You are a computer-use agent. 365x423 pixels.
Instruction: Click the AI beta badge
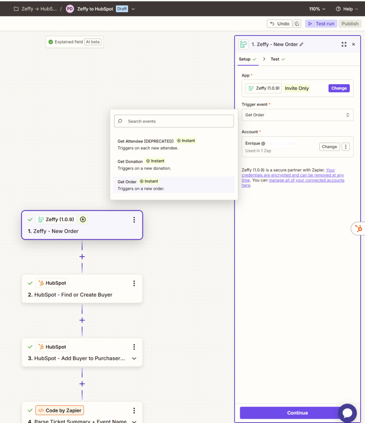point(93,42)
